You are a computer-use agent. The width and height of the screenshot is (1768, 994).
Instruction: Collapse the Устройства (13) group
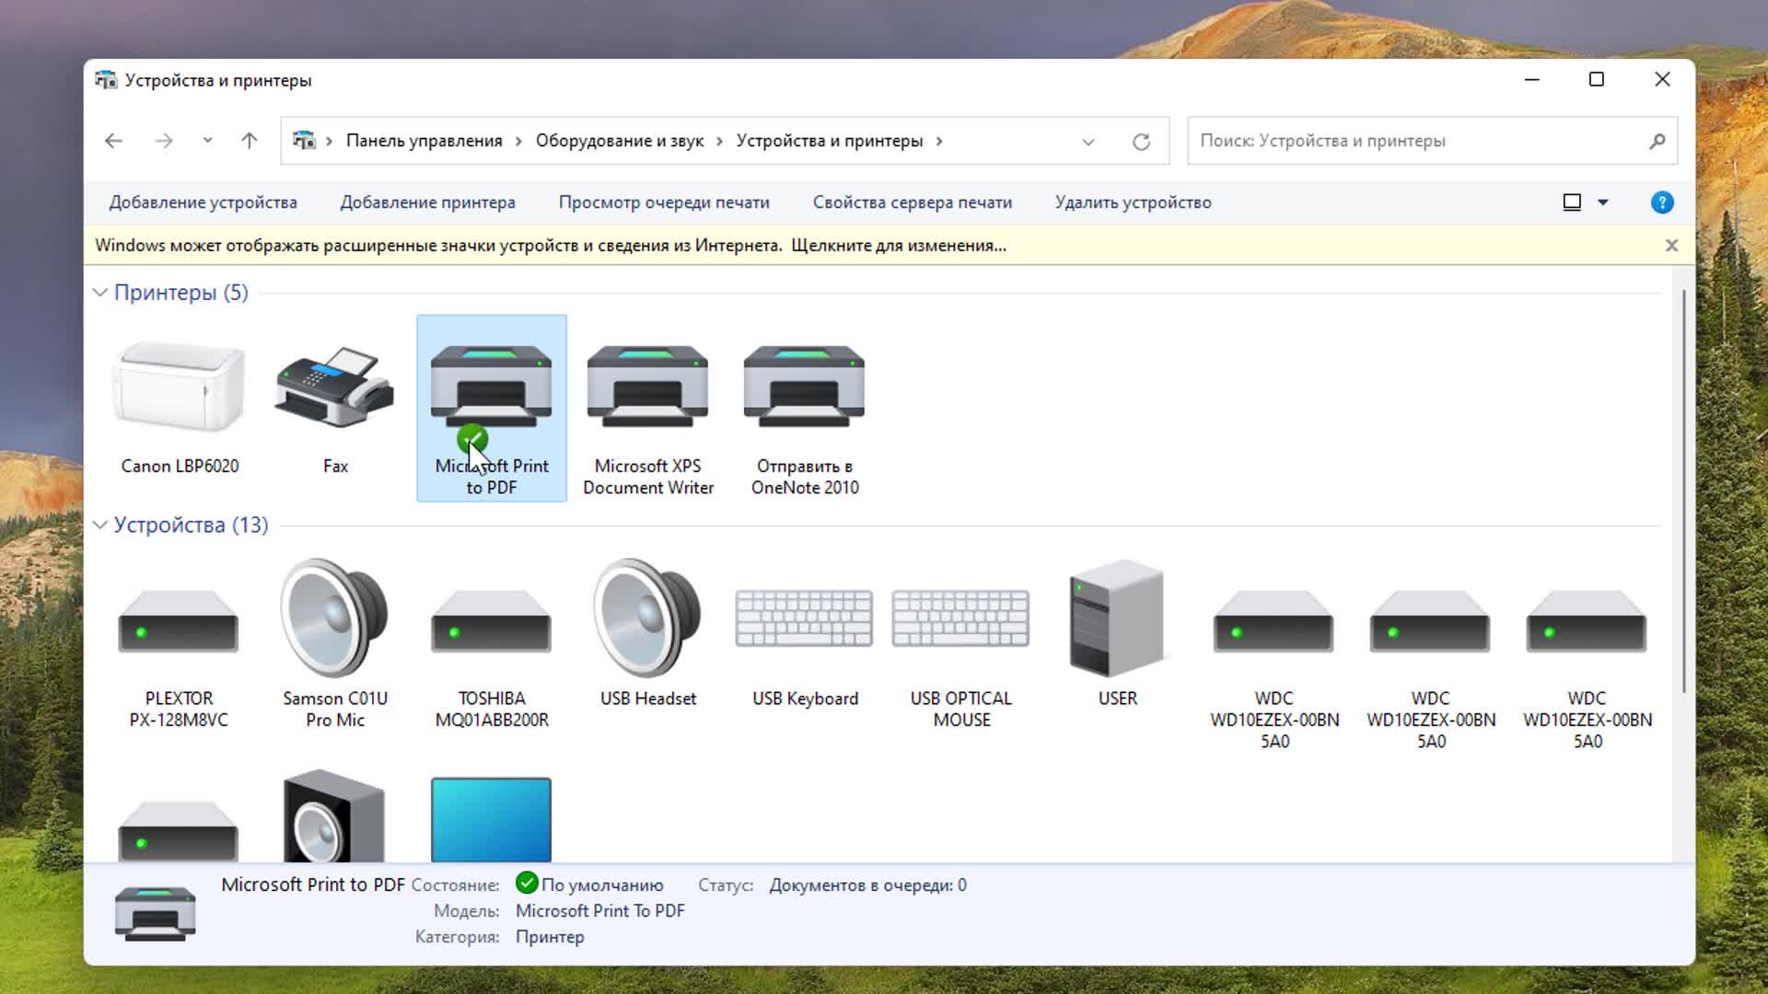coord(99,525)
